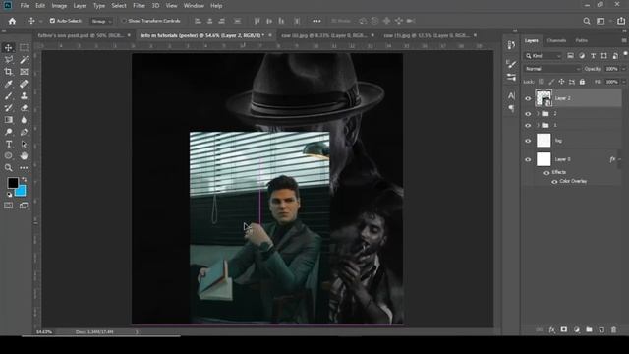Image resolution: width=629 pixels, height=354 pixels.
Task: Select the Hand tool
Action: coord(24,155)
